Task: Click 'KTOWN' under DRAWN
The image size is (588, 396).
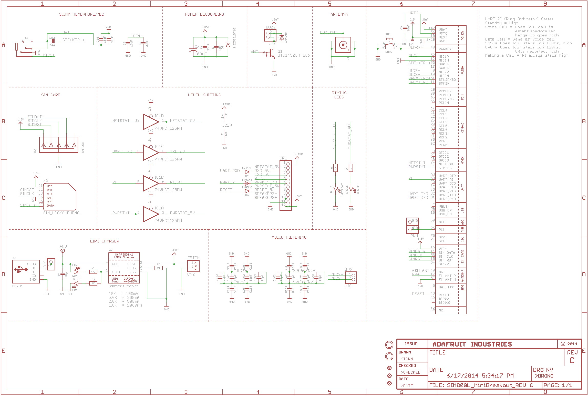Action: point(407,359)
